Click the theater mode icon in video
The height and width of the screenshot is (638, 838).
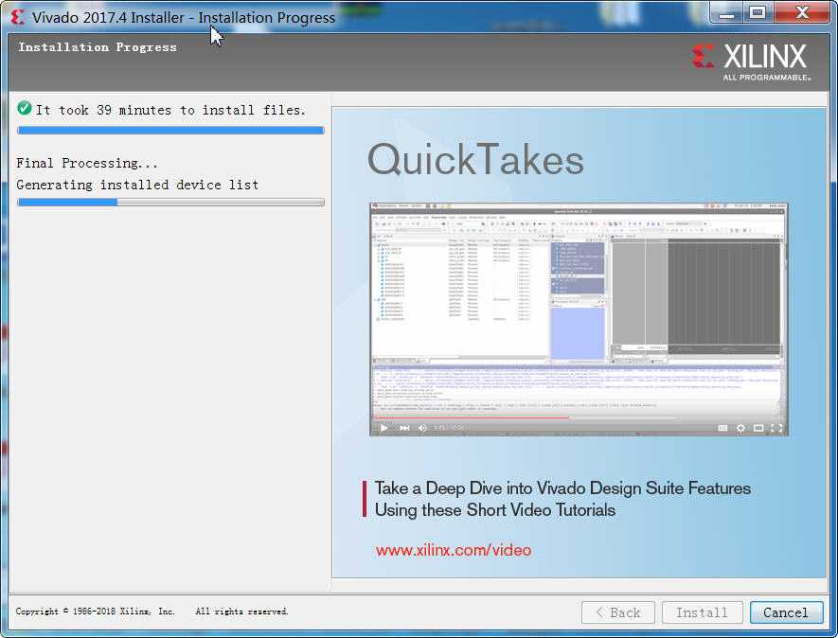(x=758, y=428)
